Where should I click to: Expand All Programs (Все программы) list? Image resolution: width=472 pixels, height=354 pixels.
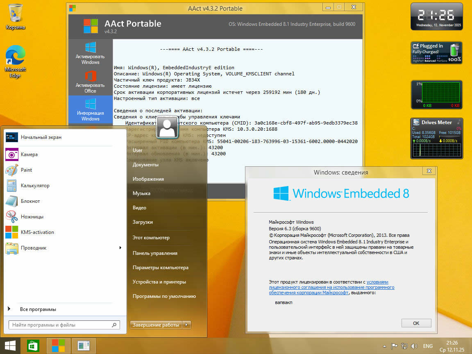[38, 309]
